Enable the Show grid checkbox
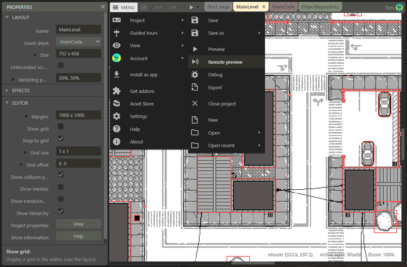This screenshot has width=407, height=267. click(61, 127)
